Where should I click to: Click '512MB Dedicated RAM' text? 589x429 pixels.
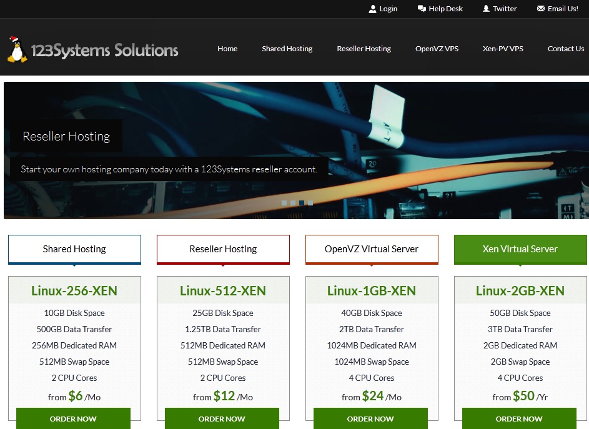click(x=223, y=345)
